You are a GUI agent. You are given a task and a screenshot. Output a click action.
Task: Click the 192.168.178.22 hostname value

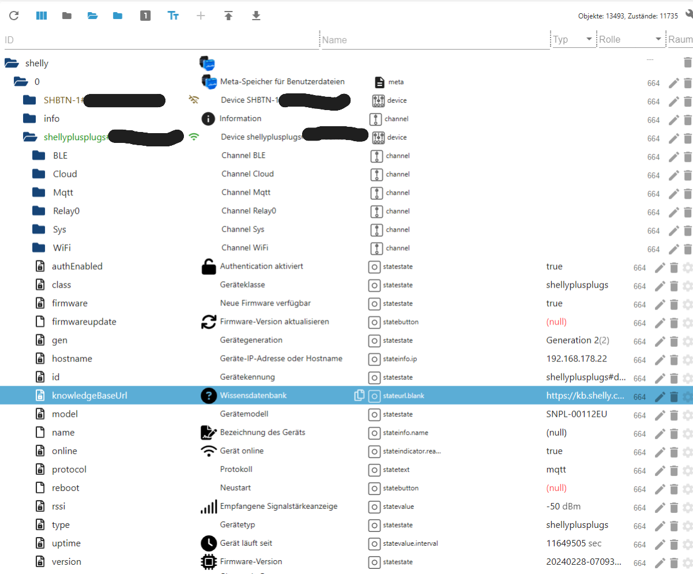(x=577, y=358)
